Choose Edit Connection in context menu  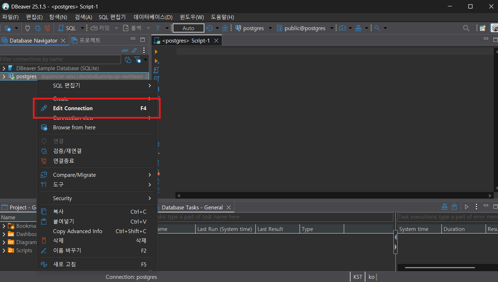click(97, 108)
